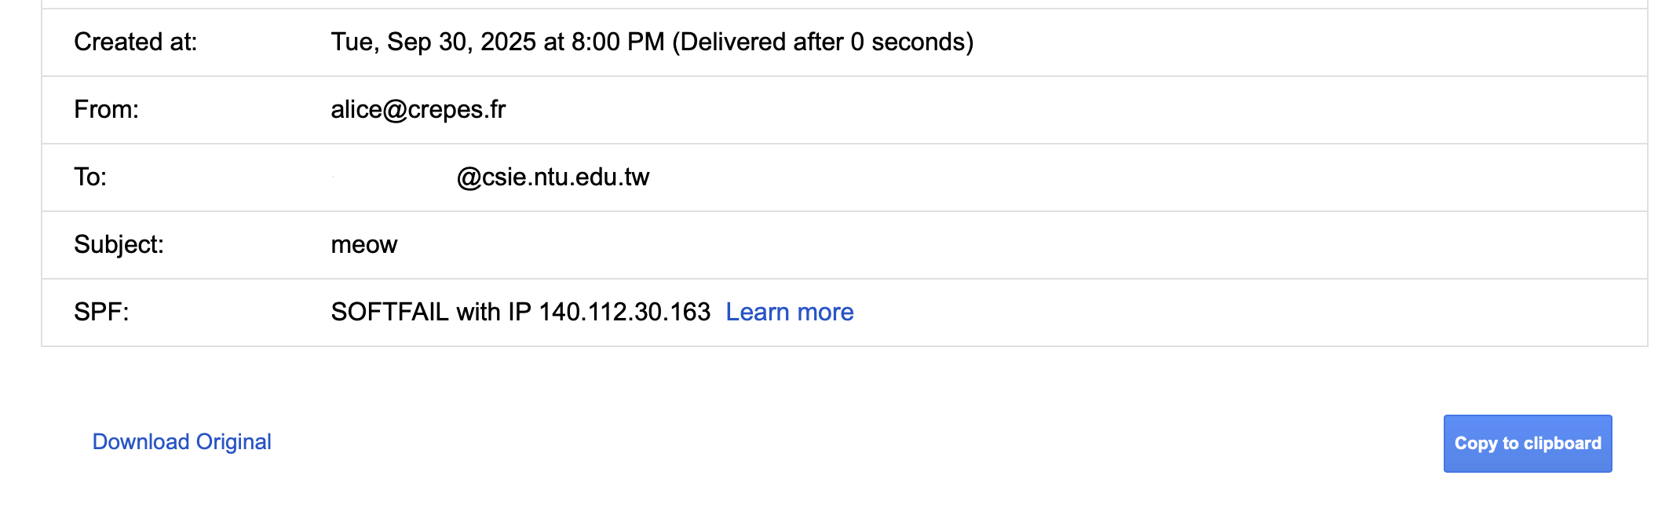The height and width of the screenshot is (512, 1680).
Task: Click the 8:00 PM timestamp
Action: click(618, 42)
